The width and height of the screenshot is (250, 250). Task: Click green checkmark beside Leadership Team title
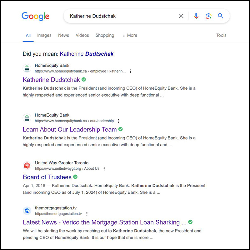pyautogui.click(x=121, y=129)
